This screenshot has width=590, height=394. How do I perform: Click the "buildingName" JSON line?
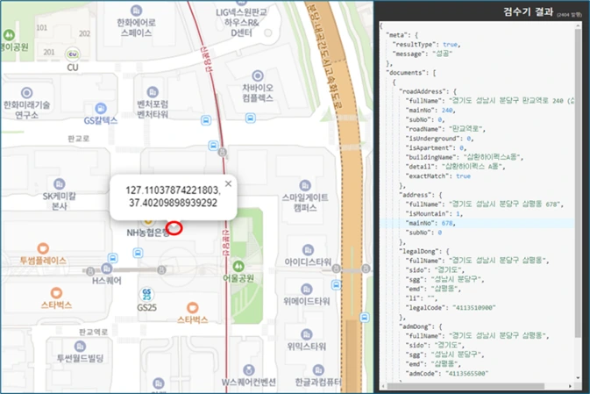pos(465,157)
